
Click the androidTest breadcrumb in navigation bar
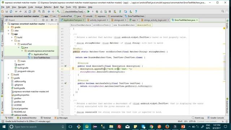(x=65, y=16)
